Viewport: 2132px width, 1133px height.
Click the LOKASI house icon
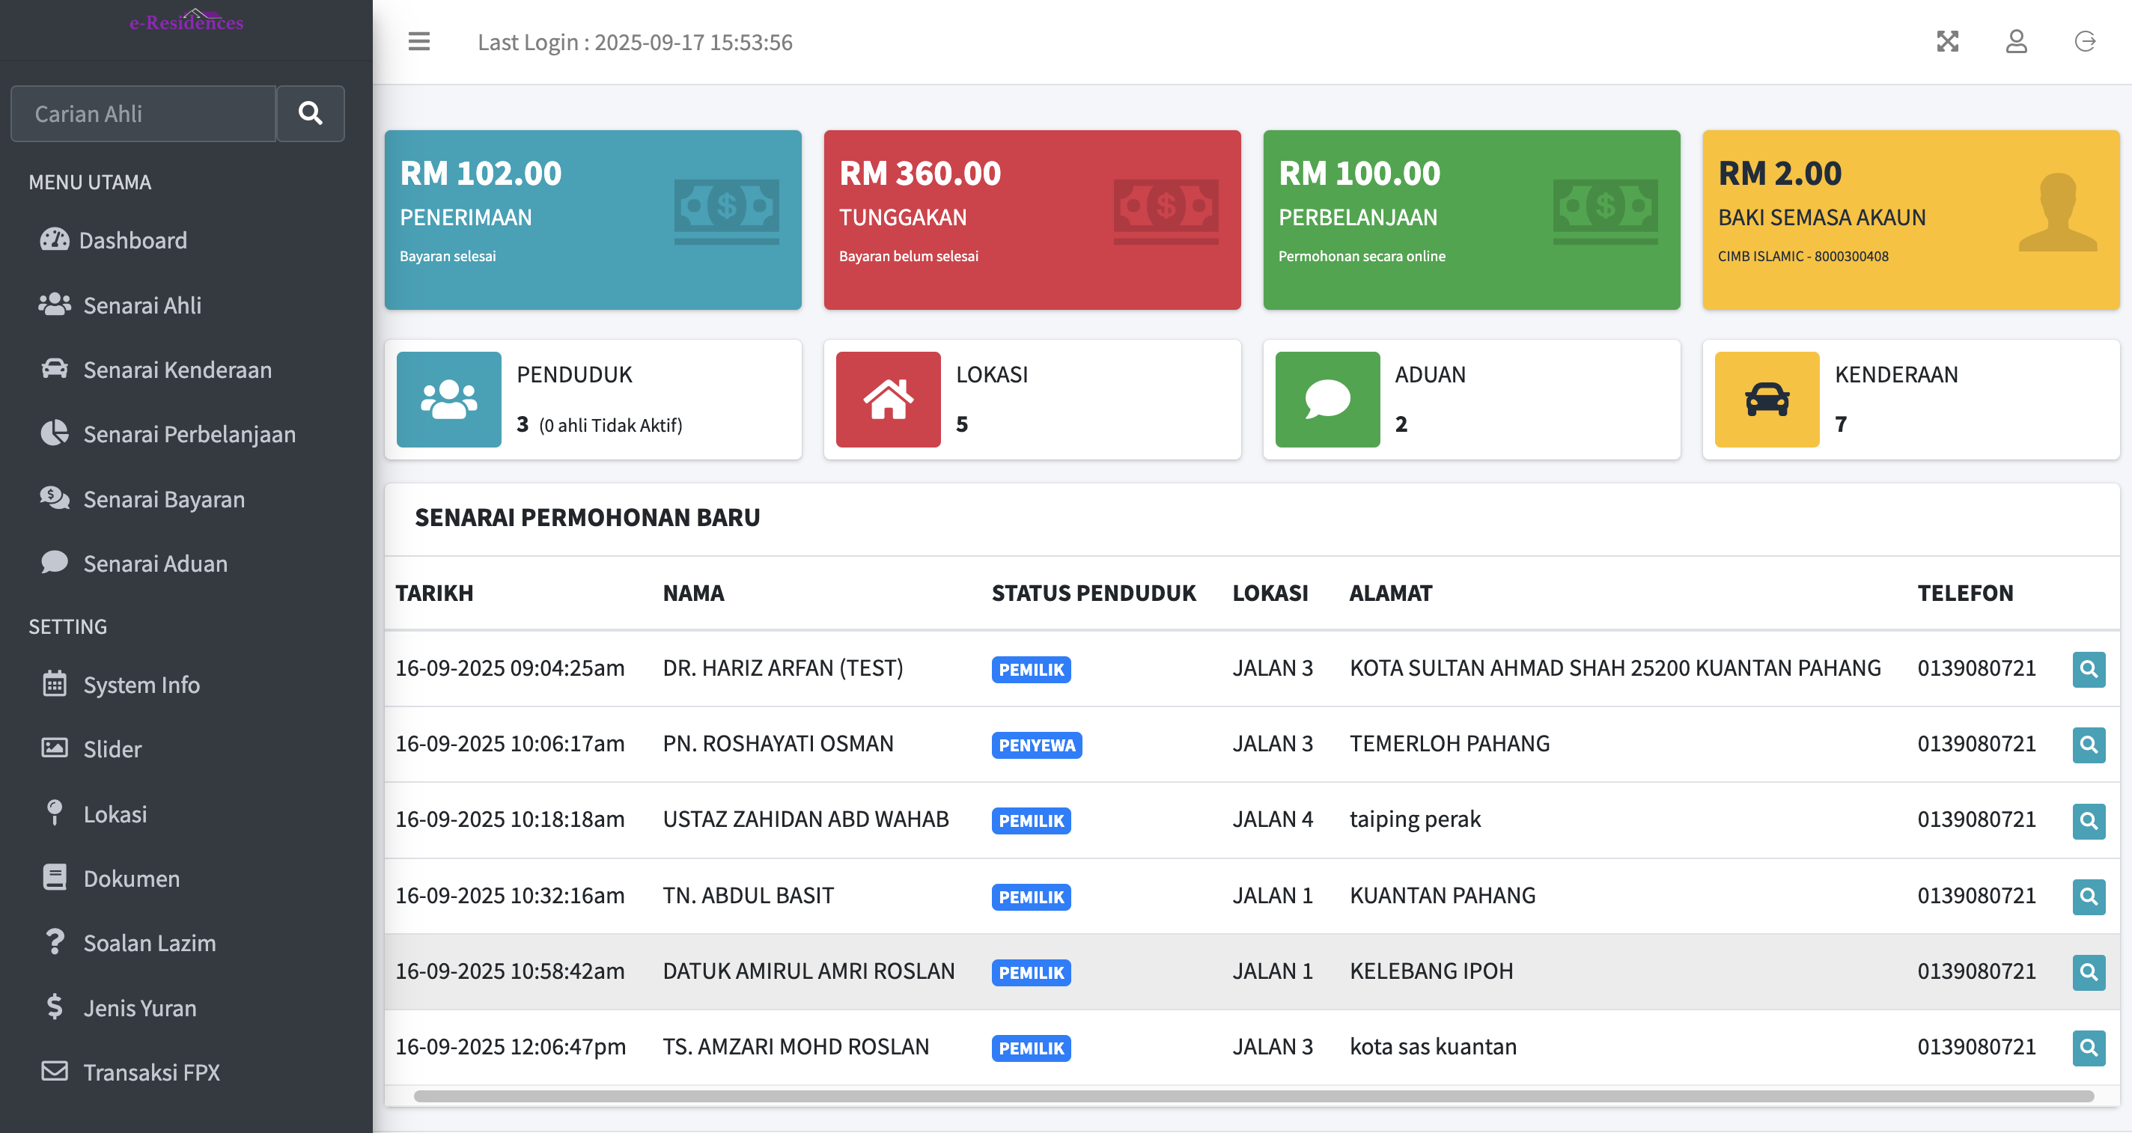(887, 399)
